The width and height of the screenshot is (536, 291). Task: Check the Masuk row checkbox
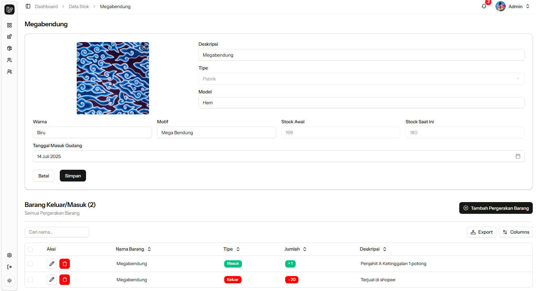(30, 264)
